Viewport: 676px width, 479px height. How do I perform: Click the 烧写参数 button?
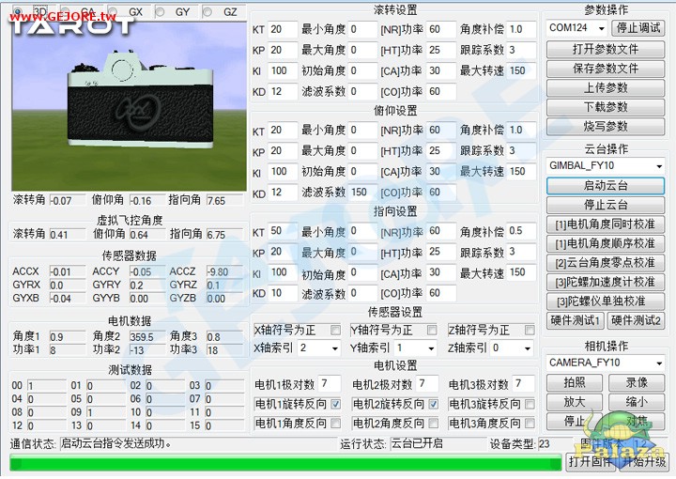coord(606,126)
